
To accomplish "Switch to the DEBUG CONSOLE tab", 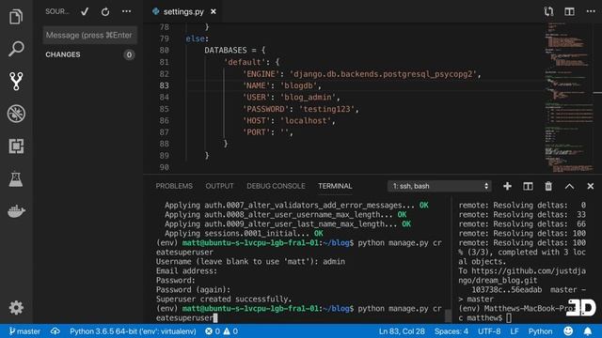I will (x=276, y=186).
